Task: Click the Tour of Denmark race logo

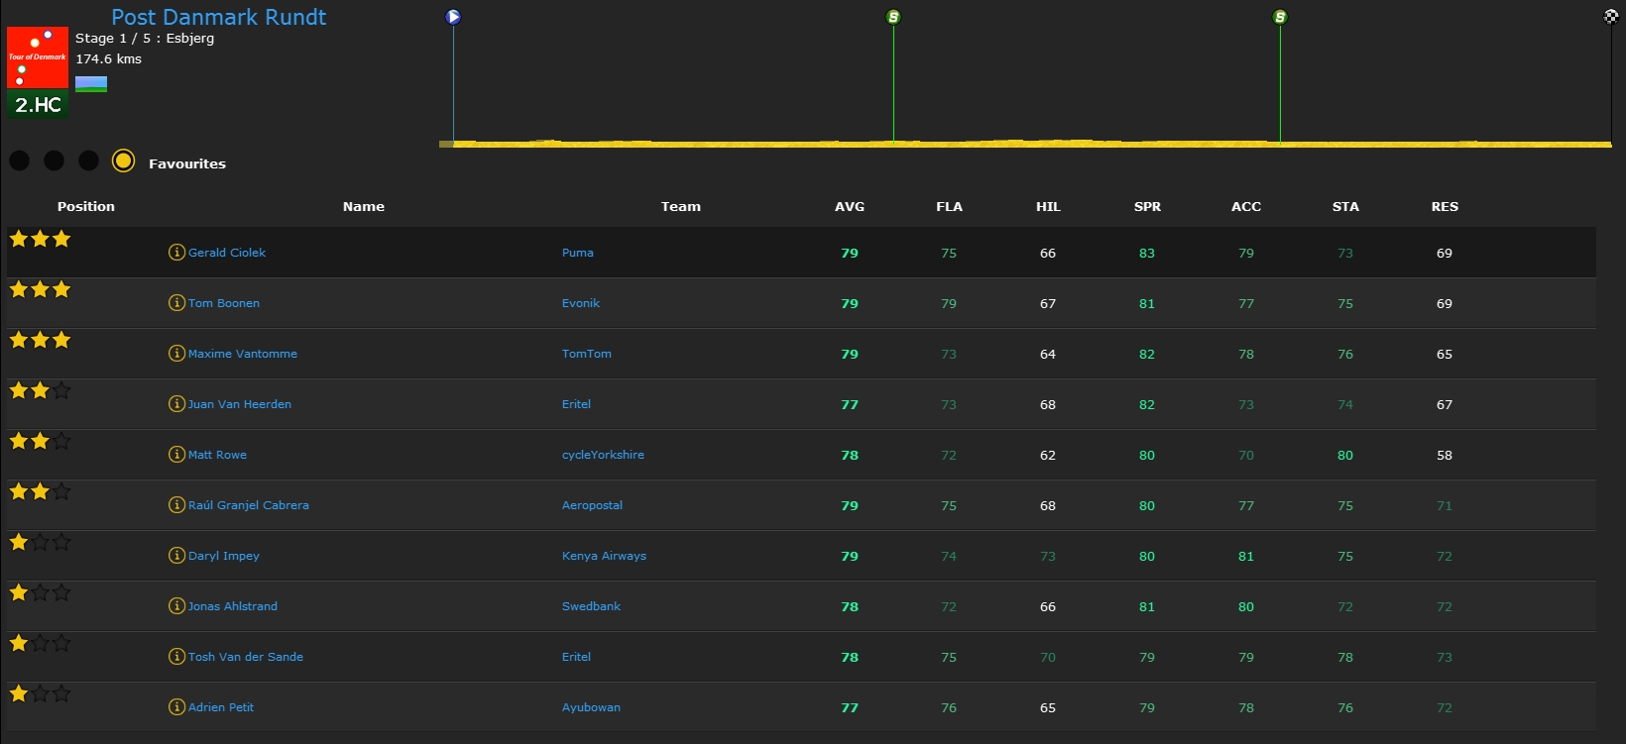Action: (38, 57)
